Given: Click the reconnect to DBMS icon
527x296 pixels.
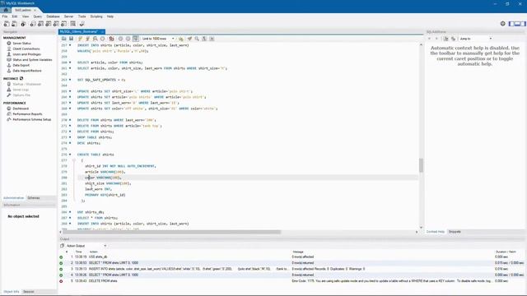Looking at the screenshot, I should tap(82, 24).
